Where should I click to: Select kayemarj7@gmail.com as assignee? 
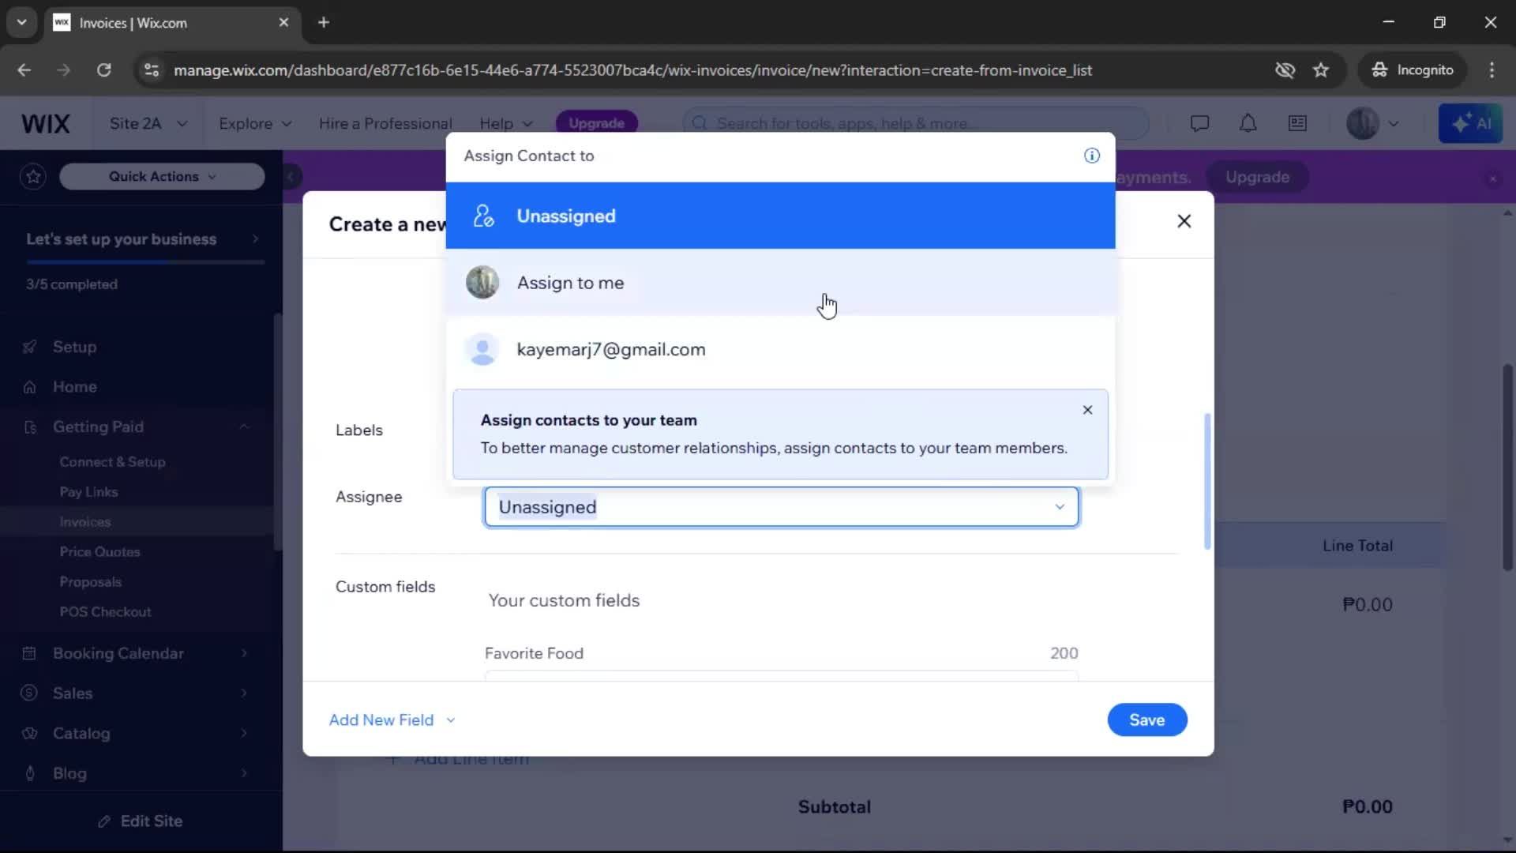[x=780, y=349]
